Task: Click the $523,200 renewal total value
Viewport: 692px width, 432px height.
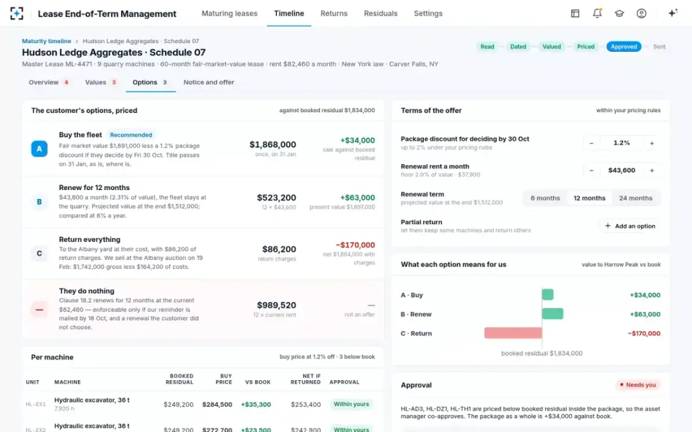Action: coord(277,198)
